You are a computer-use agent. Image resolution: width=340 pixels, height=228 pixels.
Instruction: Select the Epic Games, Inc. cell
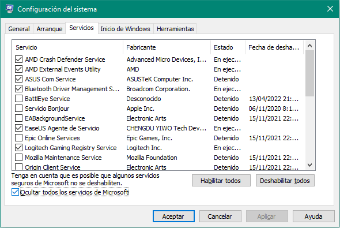click(149, 138)
